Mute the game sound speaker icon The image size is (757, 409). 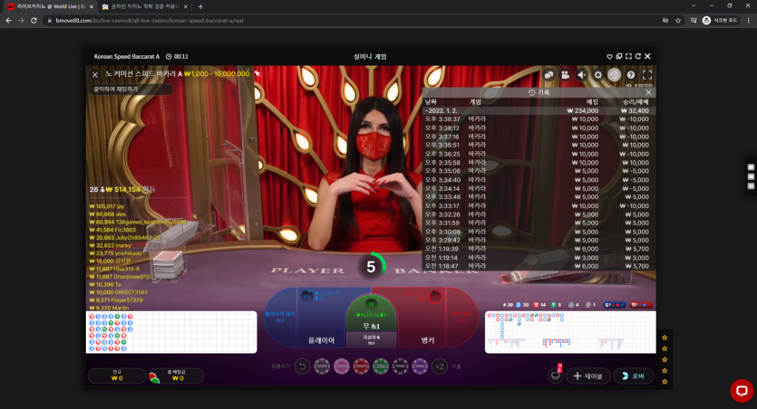pos(582,75)
